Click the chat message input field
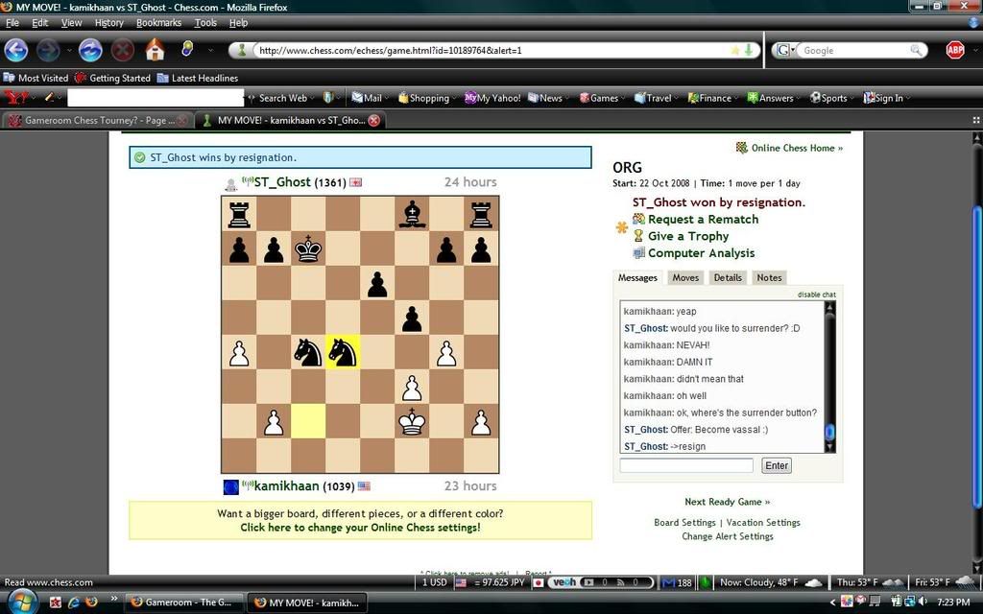 [x=686, y=465]
